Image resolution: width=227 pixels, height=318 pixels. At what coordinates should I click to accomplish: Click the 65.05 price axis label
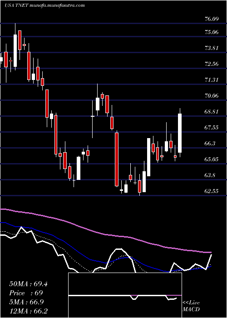click(212, 159)
